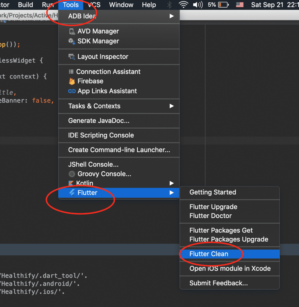The image size is (299, 307).
Task: Click the Wi-Fi icon in menu bar
Action: click(183, 5)
